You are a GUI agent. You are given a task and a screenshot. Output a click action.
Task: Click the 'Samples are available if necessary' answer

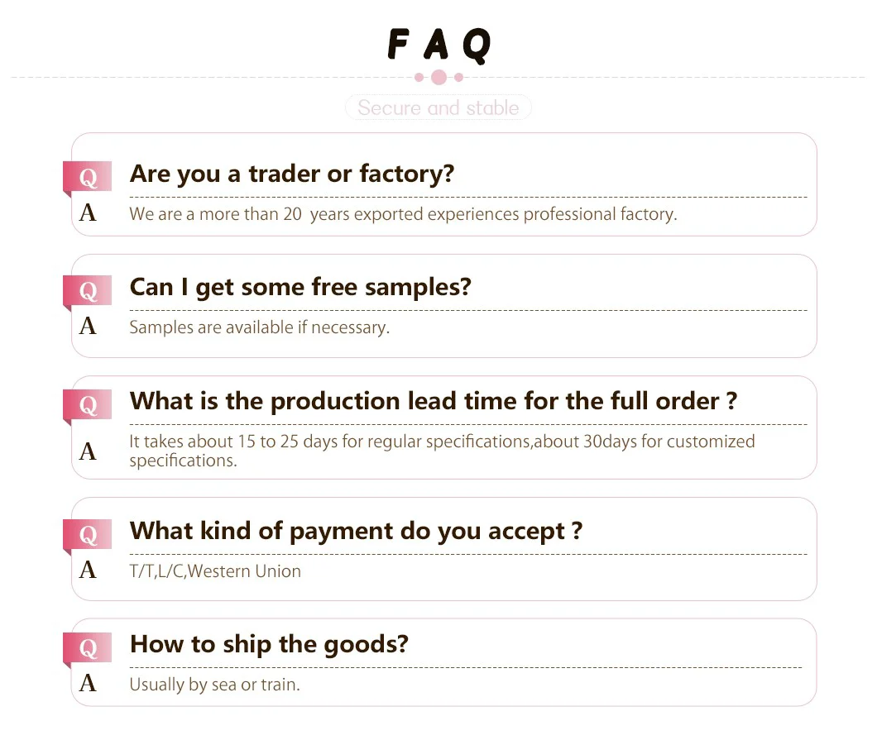pos(259,328)
